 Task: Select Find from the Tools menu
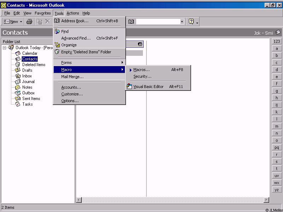89,31
